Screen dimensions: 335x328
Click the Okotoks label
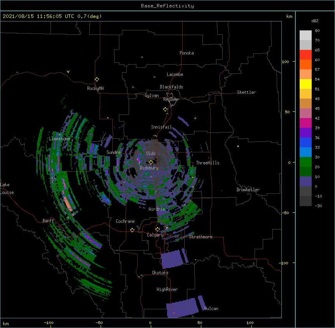pos(160,273)
